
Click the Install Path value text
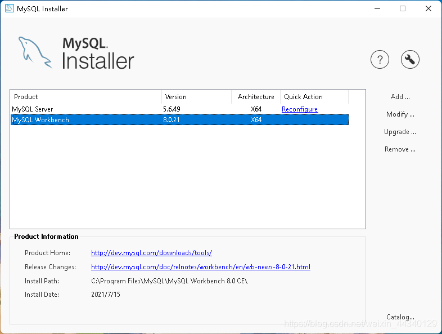pos(169,281)
